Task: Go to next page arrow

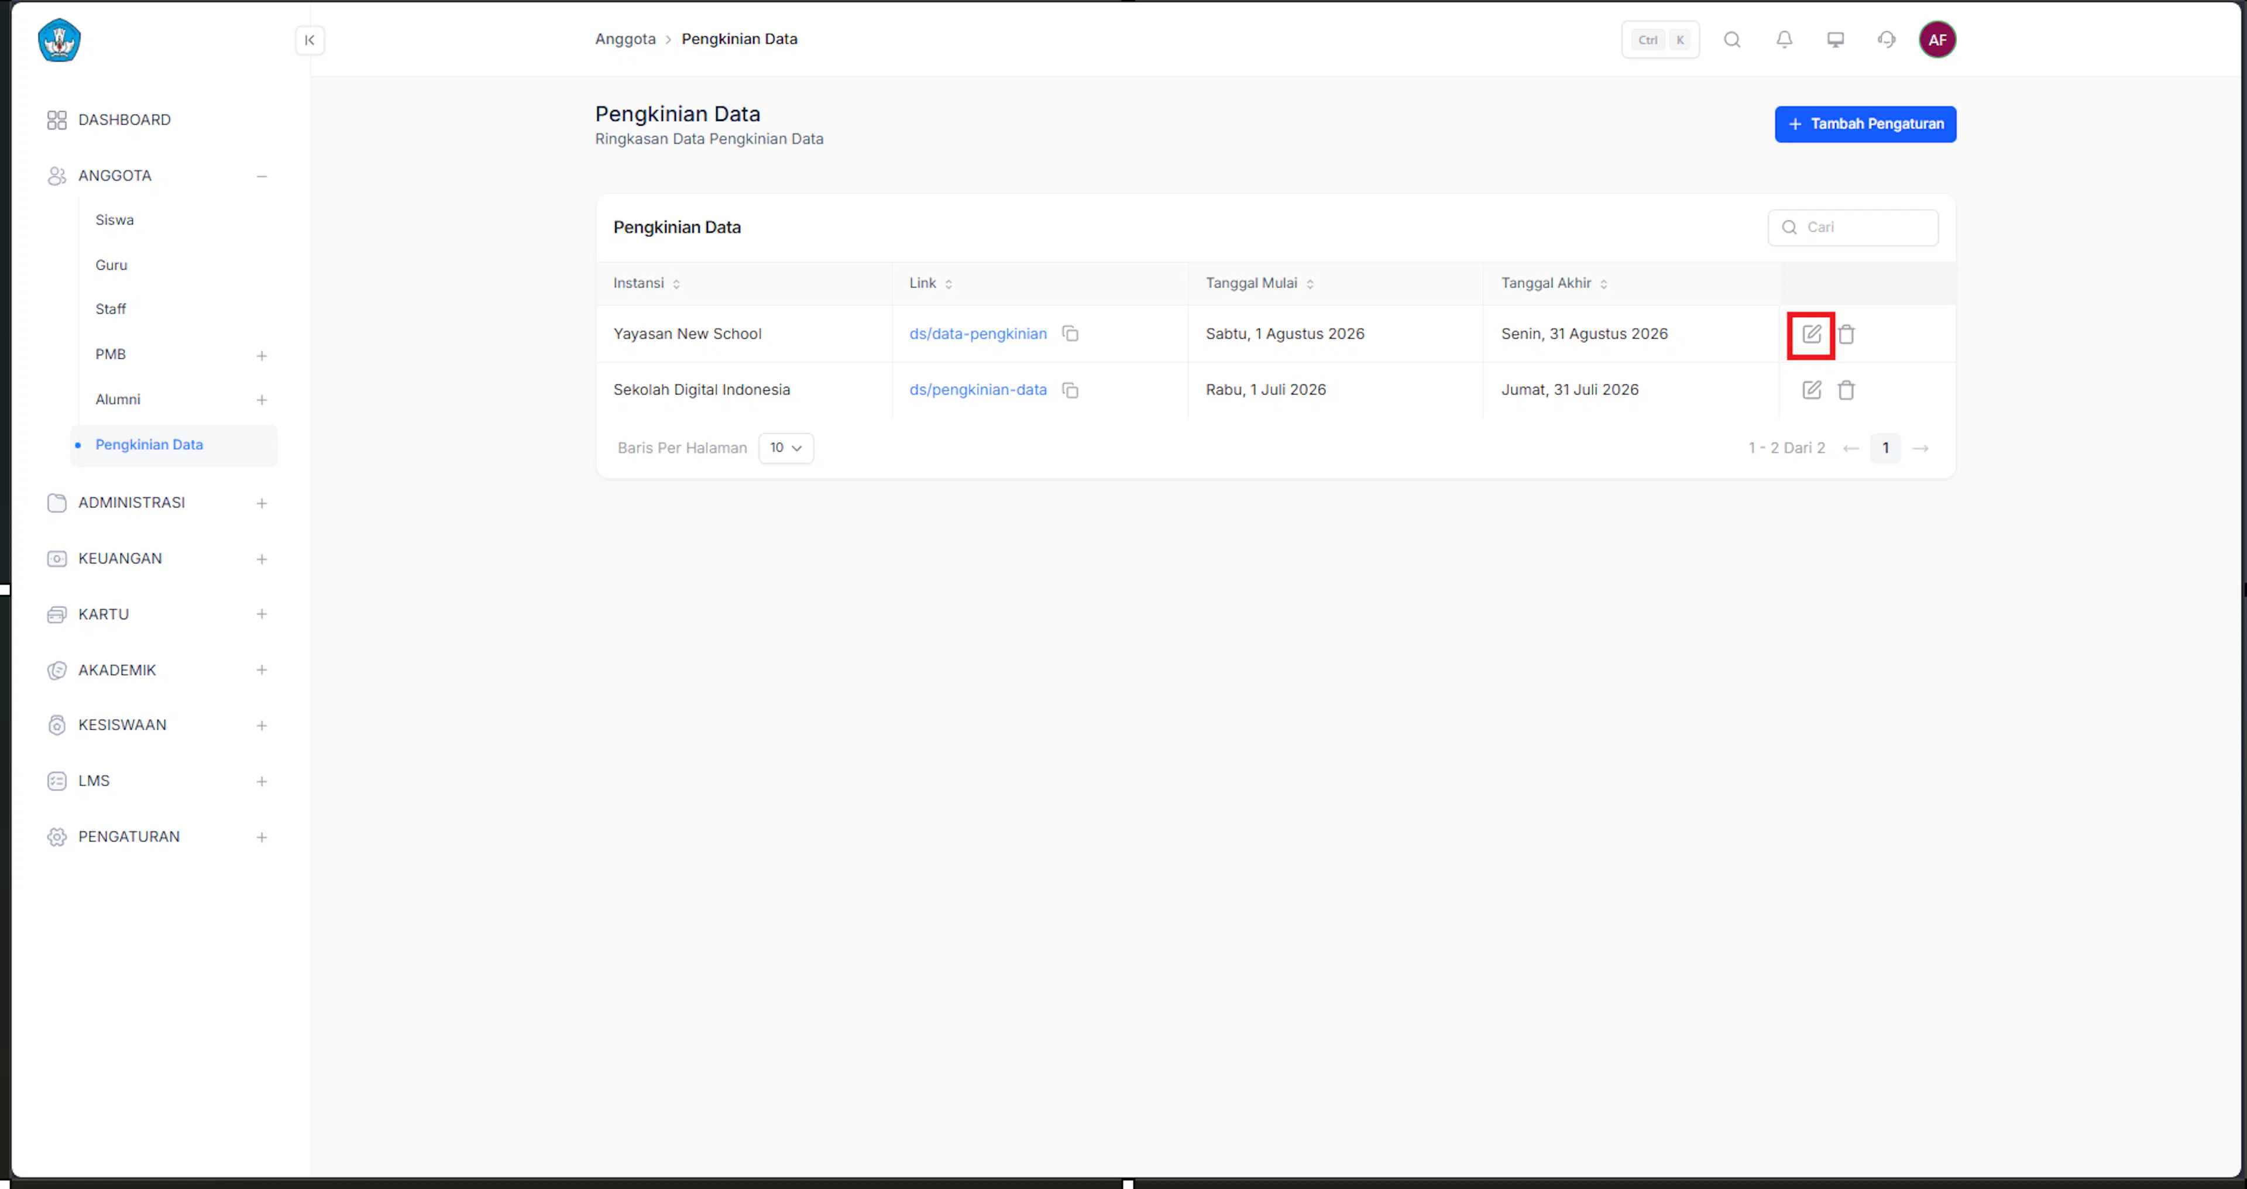Action: click(x=1920, y=448)
